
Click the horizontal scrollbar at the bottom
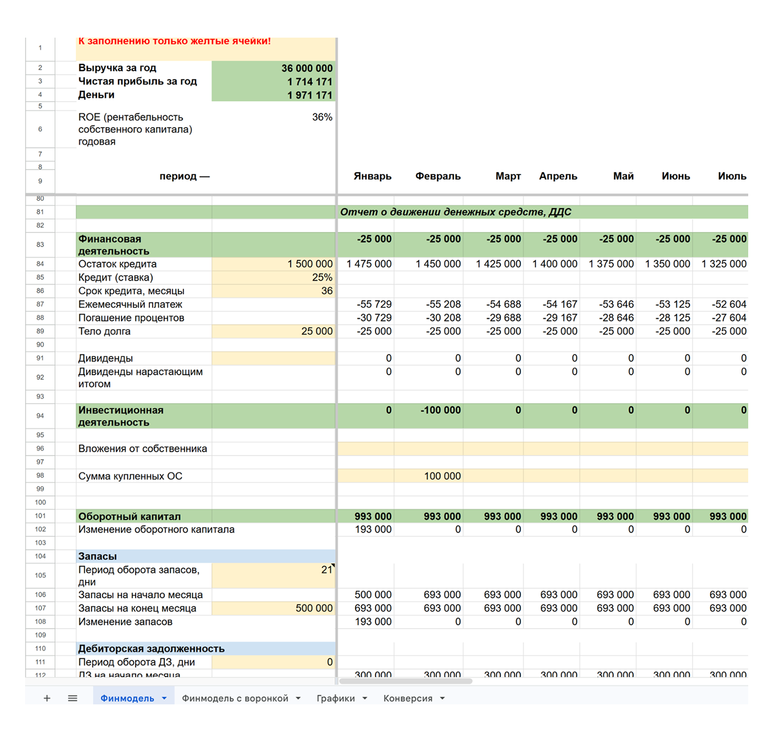click(405, 681)
